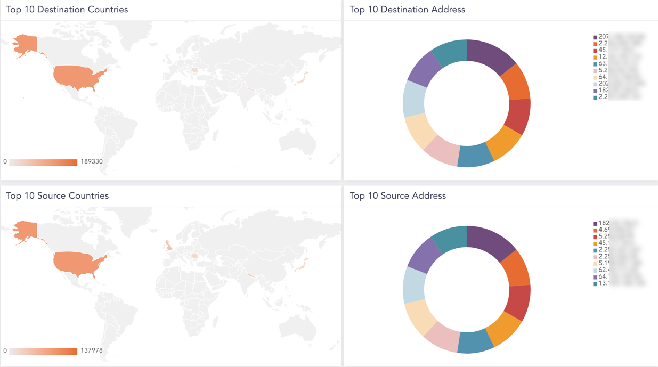The width and height of the screenshot is (658, 367).
Task: Click Japan on the Destination Countries map
Action: click(302, 78)
